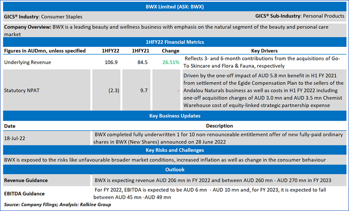Click the green 26.51% change value
Screen dimensions: 349x211
tap(171, 63)
